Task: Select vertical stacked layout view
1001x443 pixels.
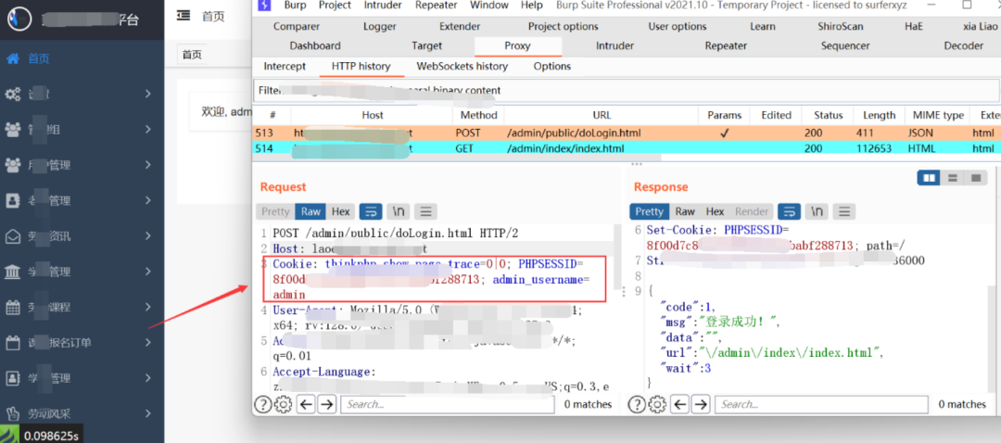Action: coord(952,178)
